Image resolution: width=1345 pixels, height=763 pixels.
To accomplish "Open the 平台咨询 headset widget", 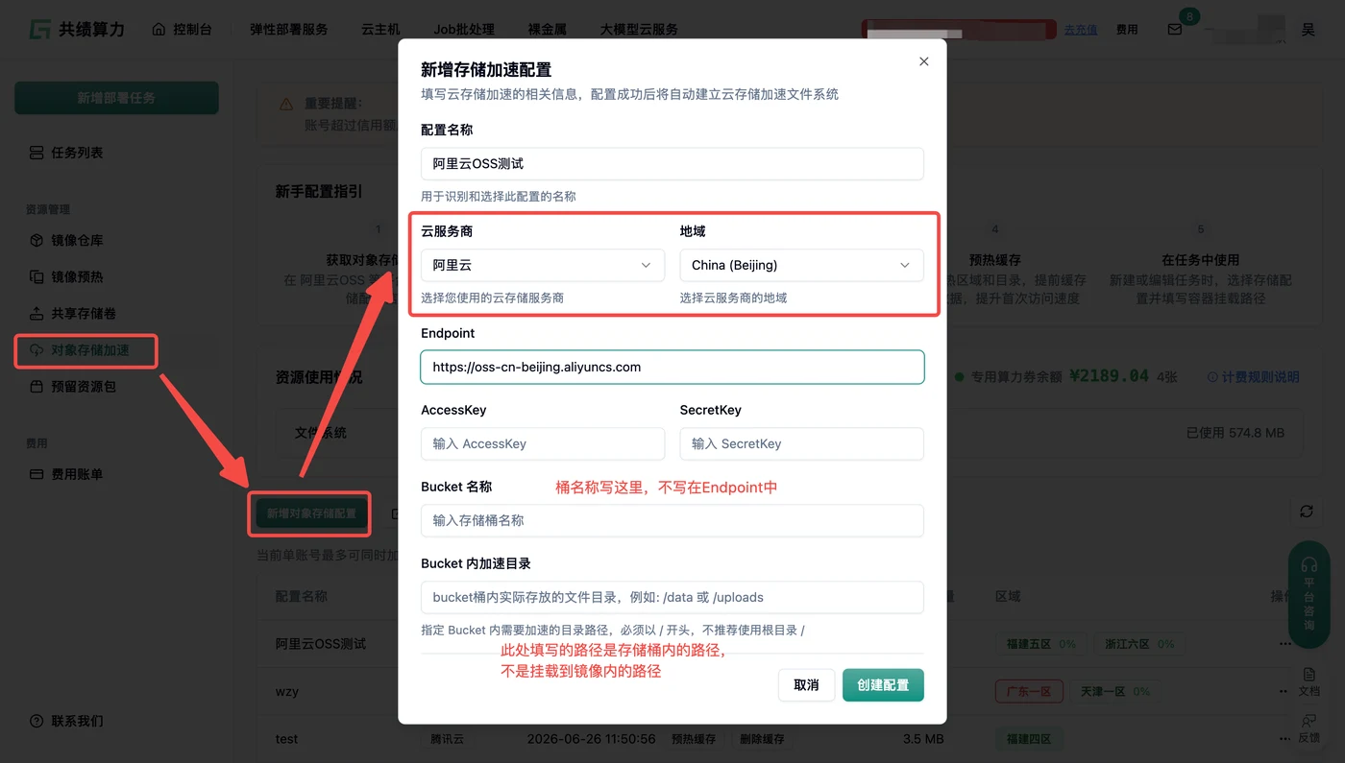I will pyautogui.click(x=1309, y=594).
